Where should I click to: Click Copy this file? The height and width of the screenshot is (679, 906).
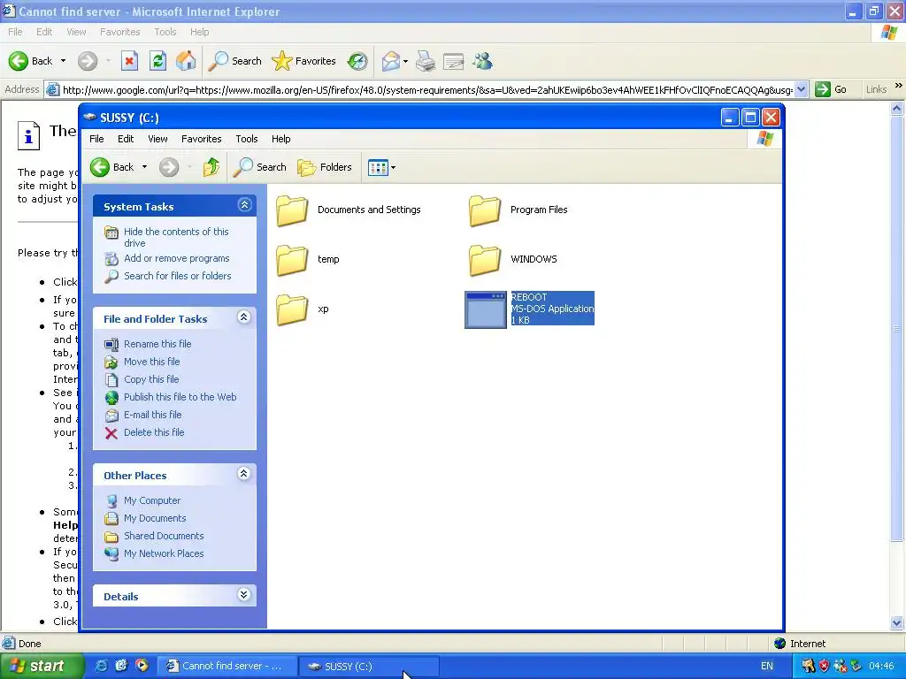151,379
